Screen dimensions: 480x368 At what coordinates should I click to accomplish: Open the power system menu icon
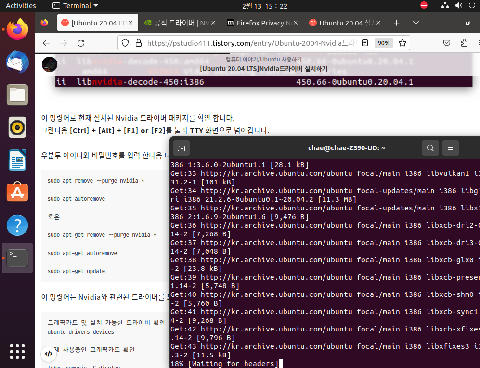pos(472,5)
